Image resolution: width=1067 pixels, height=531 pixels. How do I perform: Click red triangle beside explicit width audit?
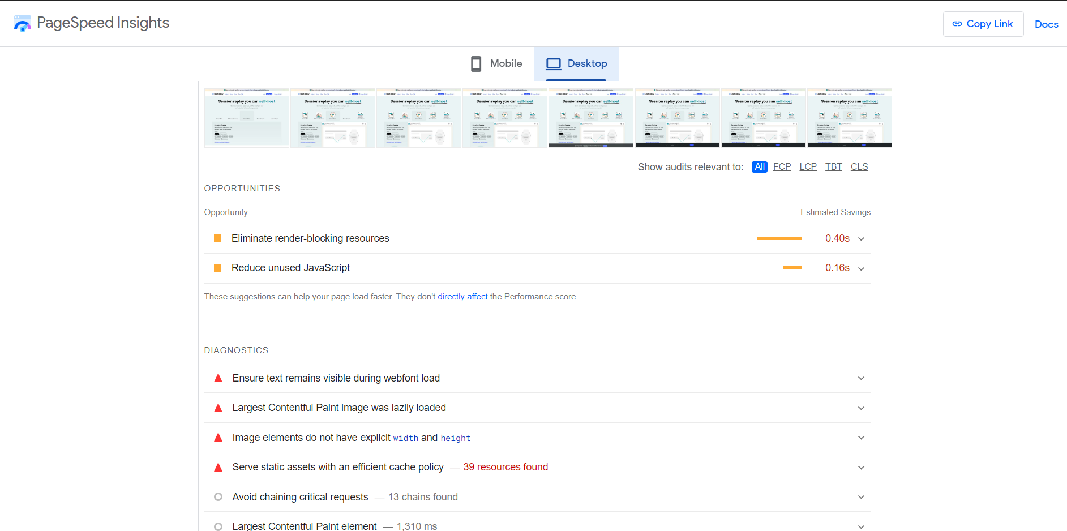point(218,438)
